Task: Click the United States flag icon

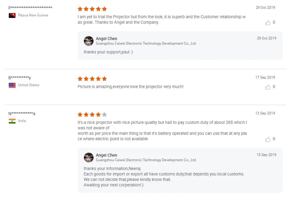Action: (12, 85)
